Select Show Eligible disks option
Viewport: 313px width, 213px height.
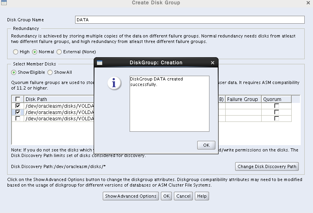point(14,73)
